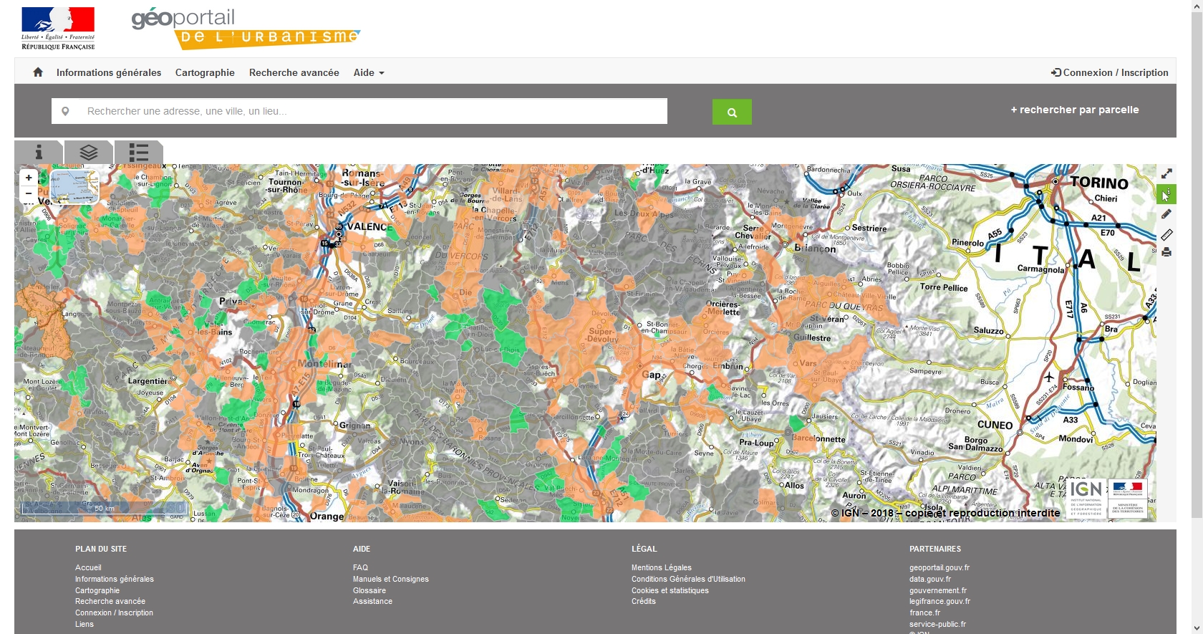Open Cartographie in navbar

(205, 72)
